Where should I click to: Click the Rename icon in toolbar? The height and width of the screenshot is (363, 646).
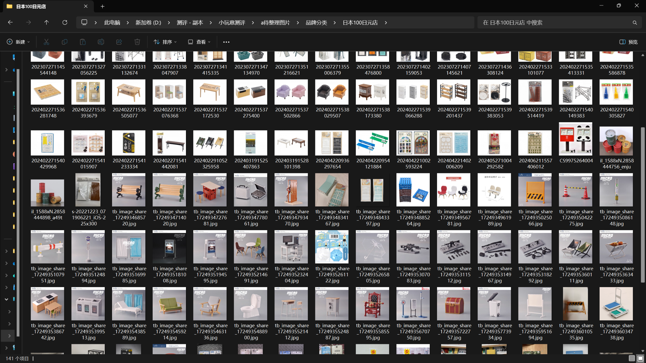tap(101, 42)
